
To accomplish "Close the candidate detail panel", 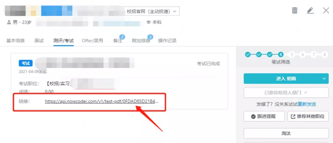I will [x=326, y=10].
